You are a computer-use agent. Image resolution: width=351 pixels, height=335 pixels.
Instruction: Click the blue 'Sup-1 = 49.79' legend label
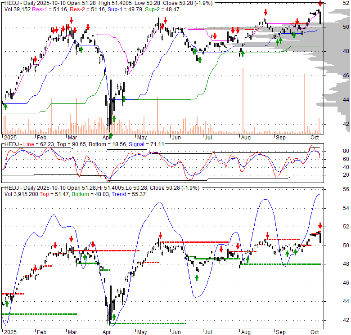point(126,9)
